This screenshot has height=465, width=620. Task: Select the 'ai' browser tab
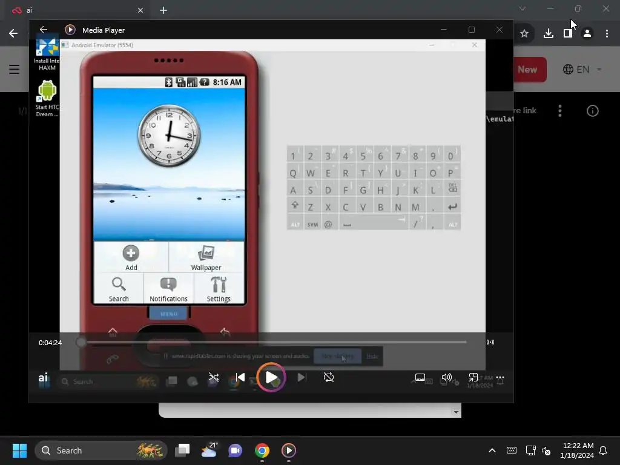tap(77, 10)
